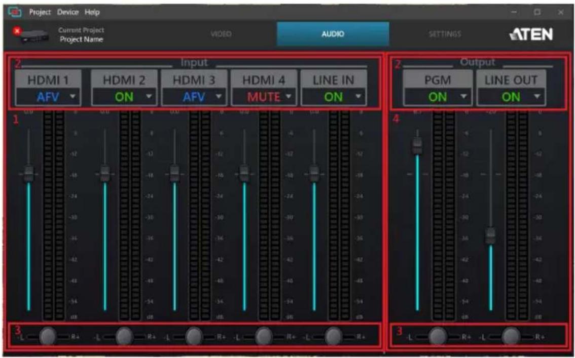The width and height of the screenshot is (575, 358).
Task: Click the HDMI 4 channel label
Action: (x=264, y=80)
